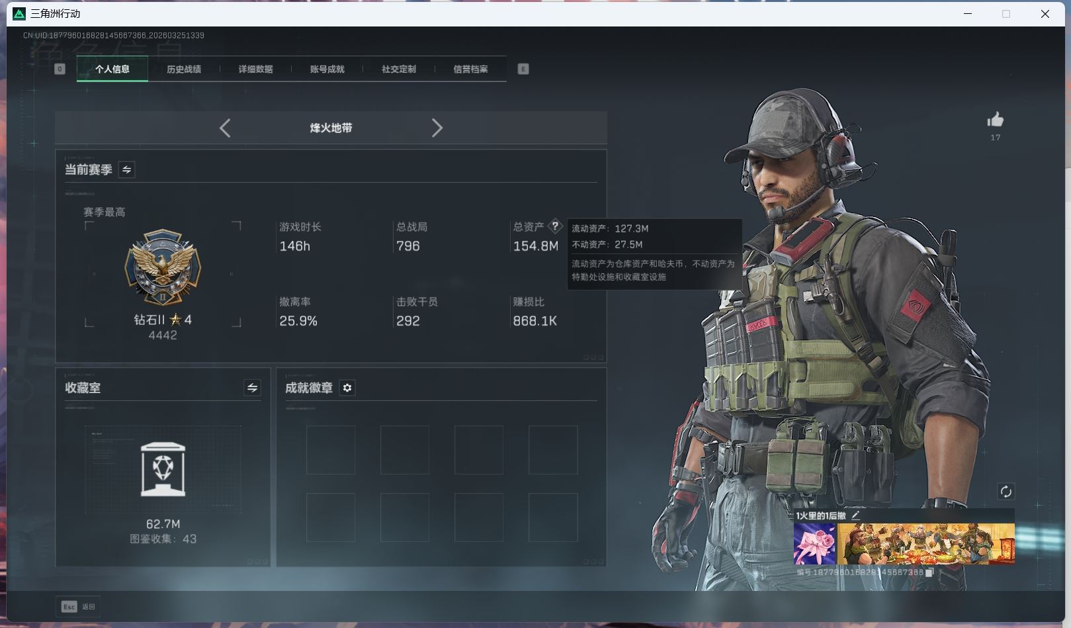Switch to the 历史战绩 tab
1071x628 pixels.
184,69
